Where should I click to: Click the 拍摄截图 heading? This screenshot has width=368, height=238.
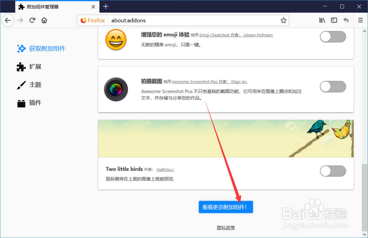click(x=151, y=81)
